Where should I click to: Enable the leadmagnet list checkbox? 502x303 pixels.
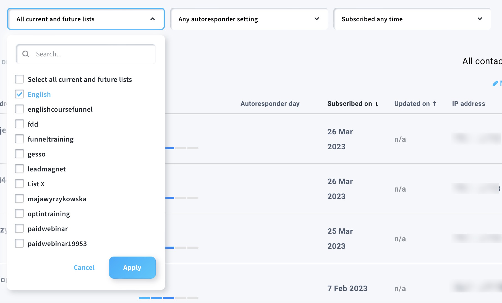pos(19,169)
